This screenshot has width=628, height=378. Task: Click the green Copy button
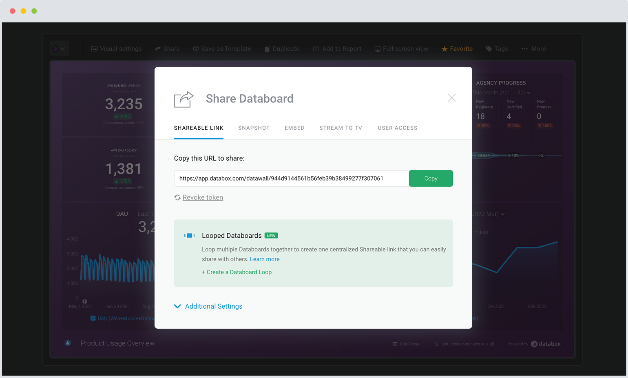click(x=431, y=178)
